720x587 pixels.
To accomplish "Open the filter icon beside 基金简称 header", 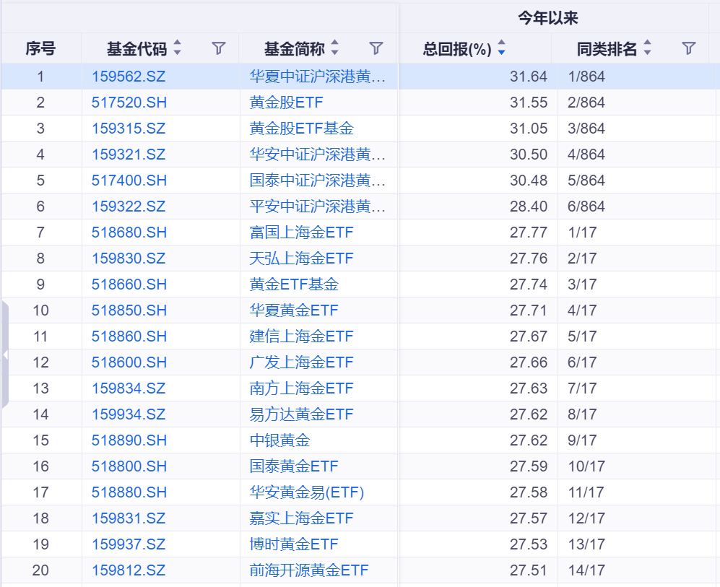I will point(376,48).
